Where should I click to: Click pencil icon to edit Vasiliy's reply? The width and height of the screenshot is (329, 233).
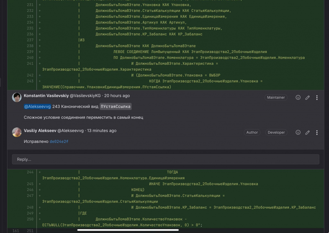(x=307, y=132)
